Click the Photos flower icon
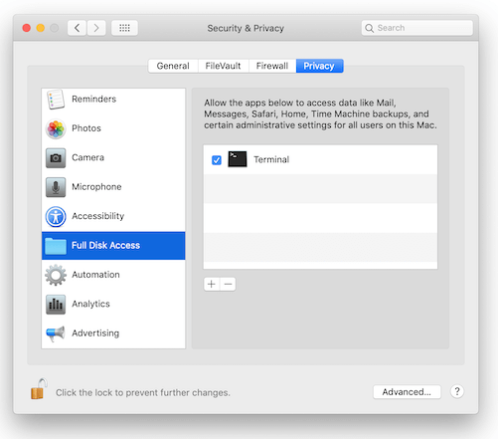 (56, 128)
